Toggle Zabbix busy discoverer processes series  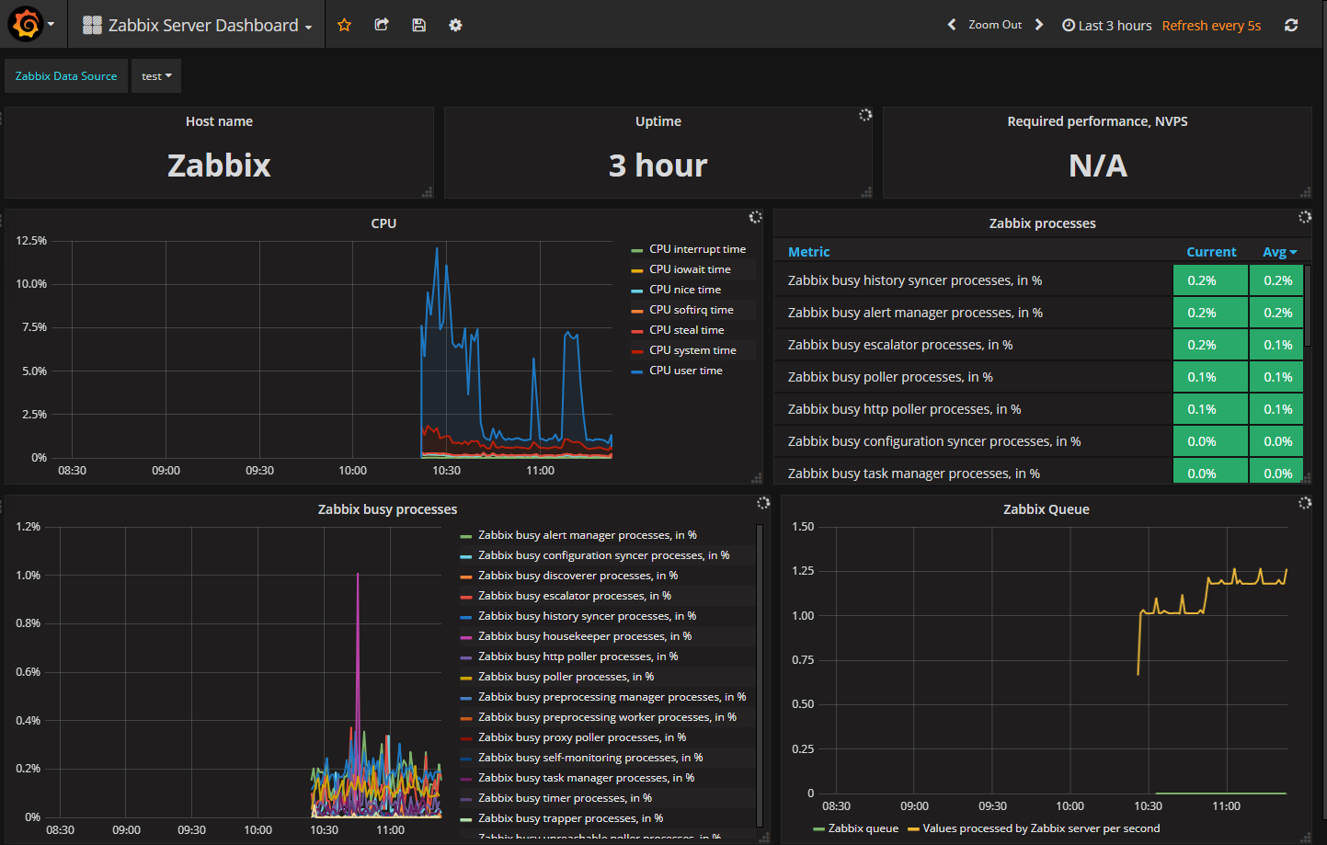coord(578,576)
